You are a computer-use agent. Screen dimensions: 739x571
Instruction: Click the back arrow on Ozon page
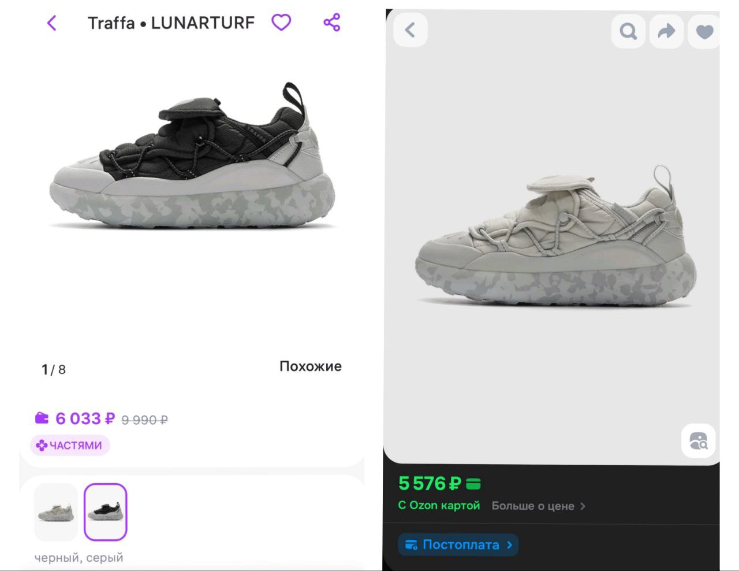[410, 30]
